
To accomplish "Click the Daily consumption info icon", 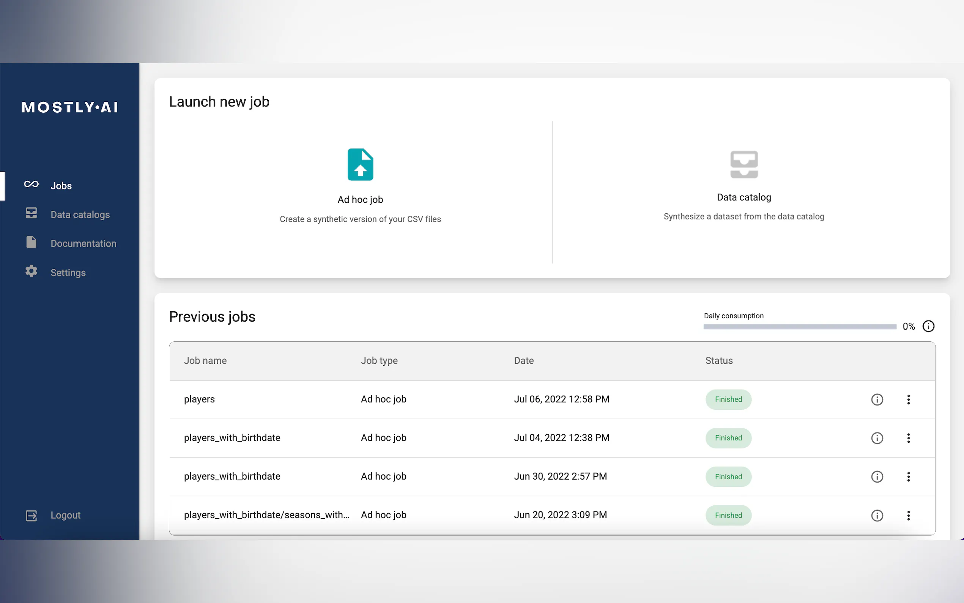I will click(x=928, y=326).
